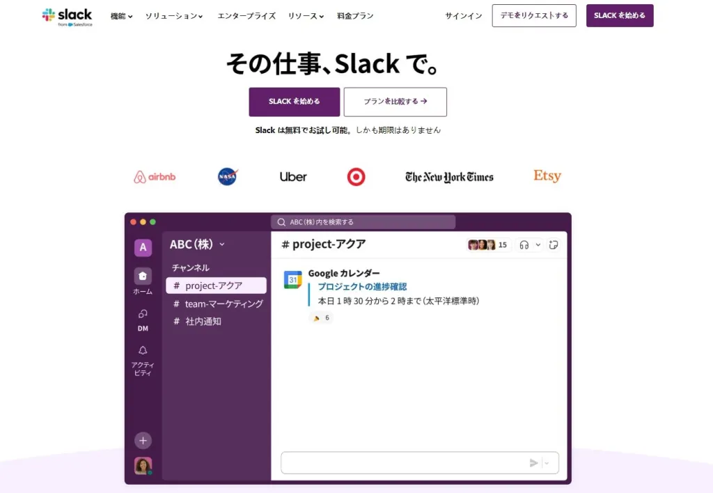
Task: Open the canvas icon in channel header
Action: click(x=554, y=244)
